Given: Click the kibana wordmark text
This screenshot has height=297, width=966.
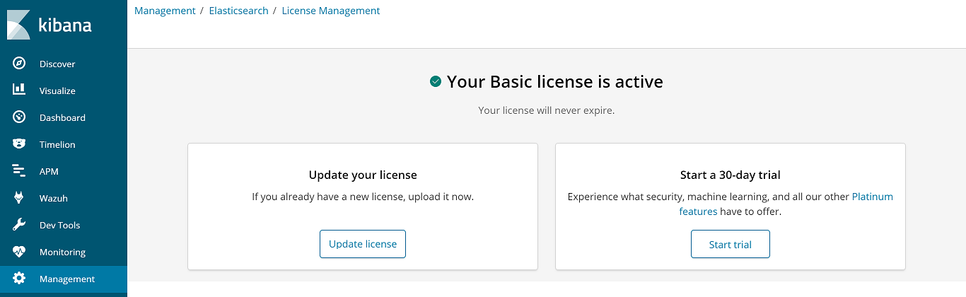Looking at the screenshot, I should tap(65, 25).
